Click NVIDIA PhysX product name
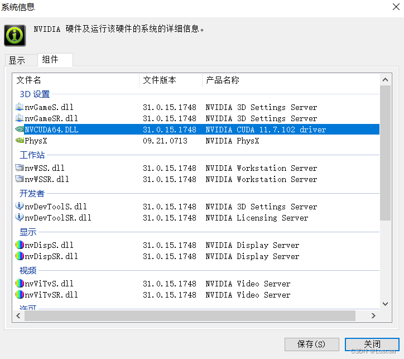The image size is (404, 359). 232,141
